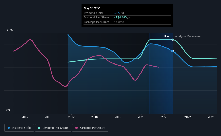Click the 2021 x-axis label
This screenshot has width=221, height=136.
pos(164,117)
